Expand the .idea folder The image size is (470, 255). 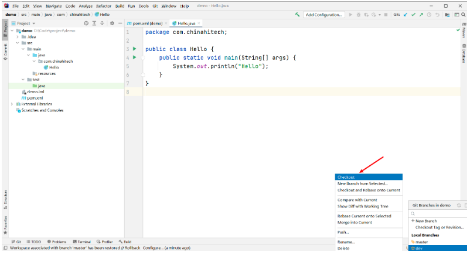[x=18, y=37]
